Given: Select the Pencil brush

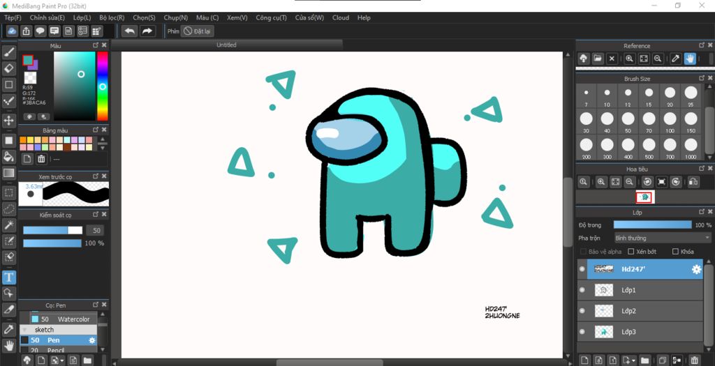Looking at the screenshot, I should [x=59, y=350].
